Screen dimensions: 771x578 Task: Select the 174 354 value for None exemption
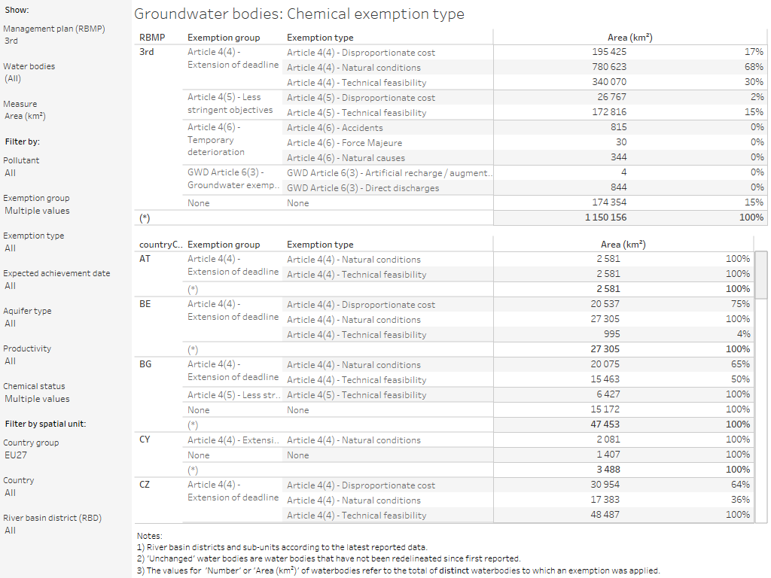(609, 202)
